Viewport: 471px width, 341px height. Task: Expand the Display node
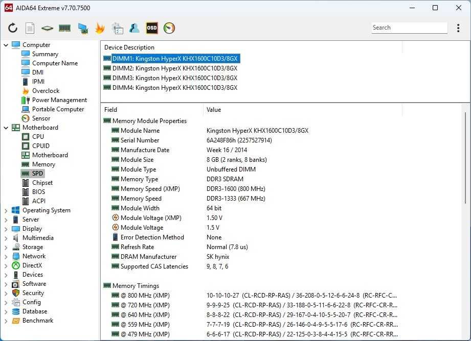[6, 229]
